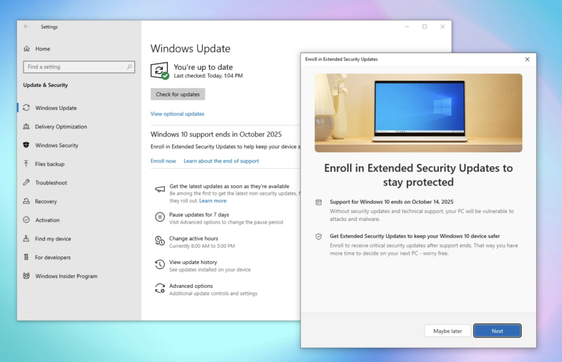The height and width of the screenshot is (362, 562).
Task: Click the megaphone icon for latest updates
Action: click(x=160, y=189)
